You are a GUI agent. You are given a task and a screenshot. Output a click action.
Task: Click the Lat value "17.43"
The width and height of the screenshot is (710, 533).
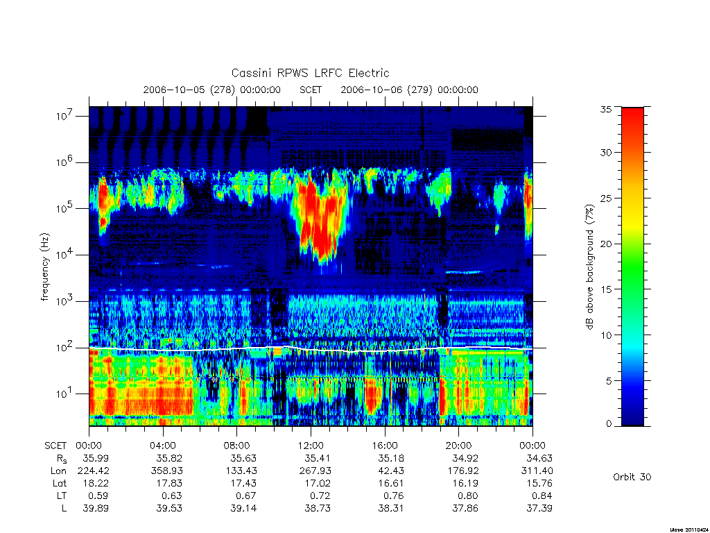(x=243, y=483)
